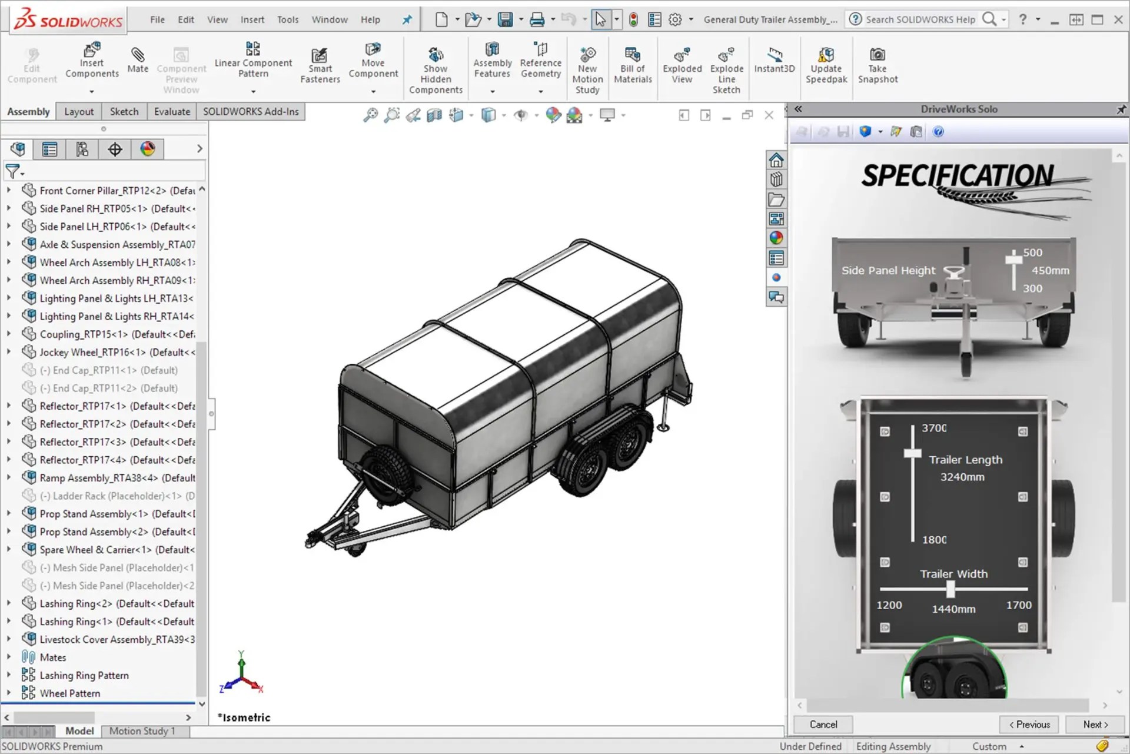Unpin the DriveWorks Solo panel
The image size is (1130, 754).
[x=1122, y=109]
